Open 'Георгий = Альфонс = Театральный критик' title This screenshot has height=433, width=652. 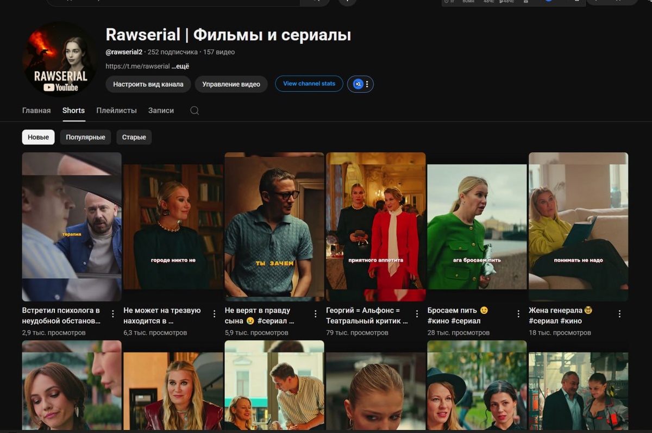367,316
